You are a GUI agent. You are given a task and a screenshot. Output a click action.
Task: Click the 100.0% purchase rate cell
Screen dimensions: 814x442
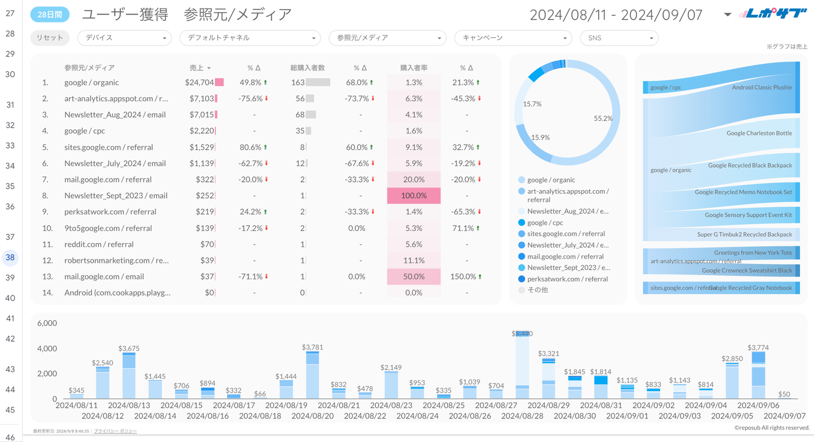pos(413,196)
